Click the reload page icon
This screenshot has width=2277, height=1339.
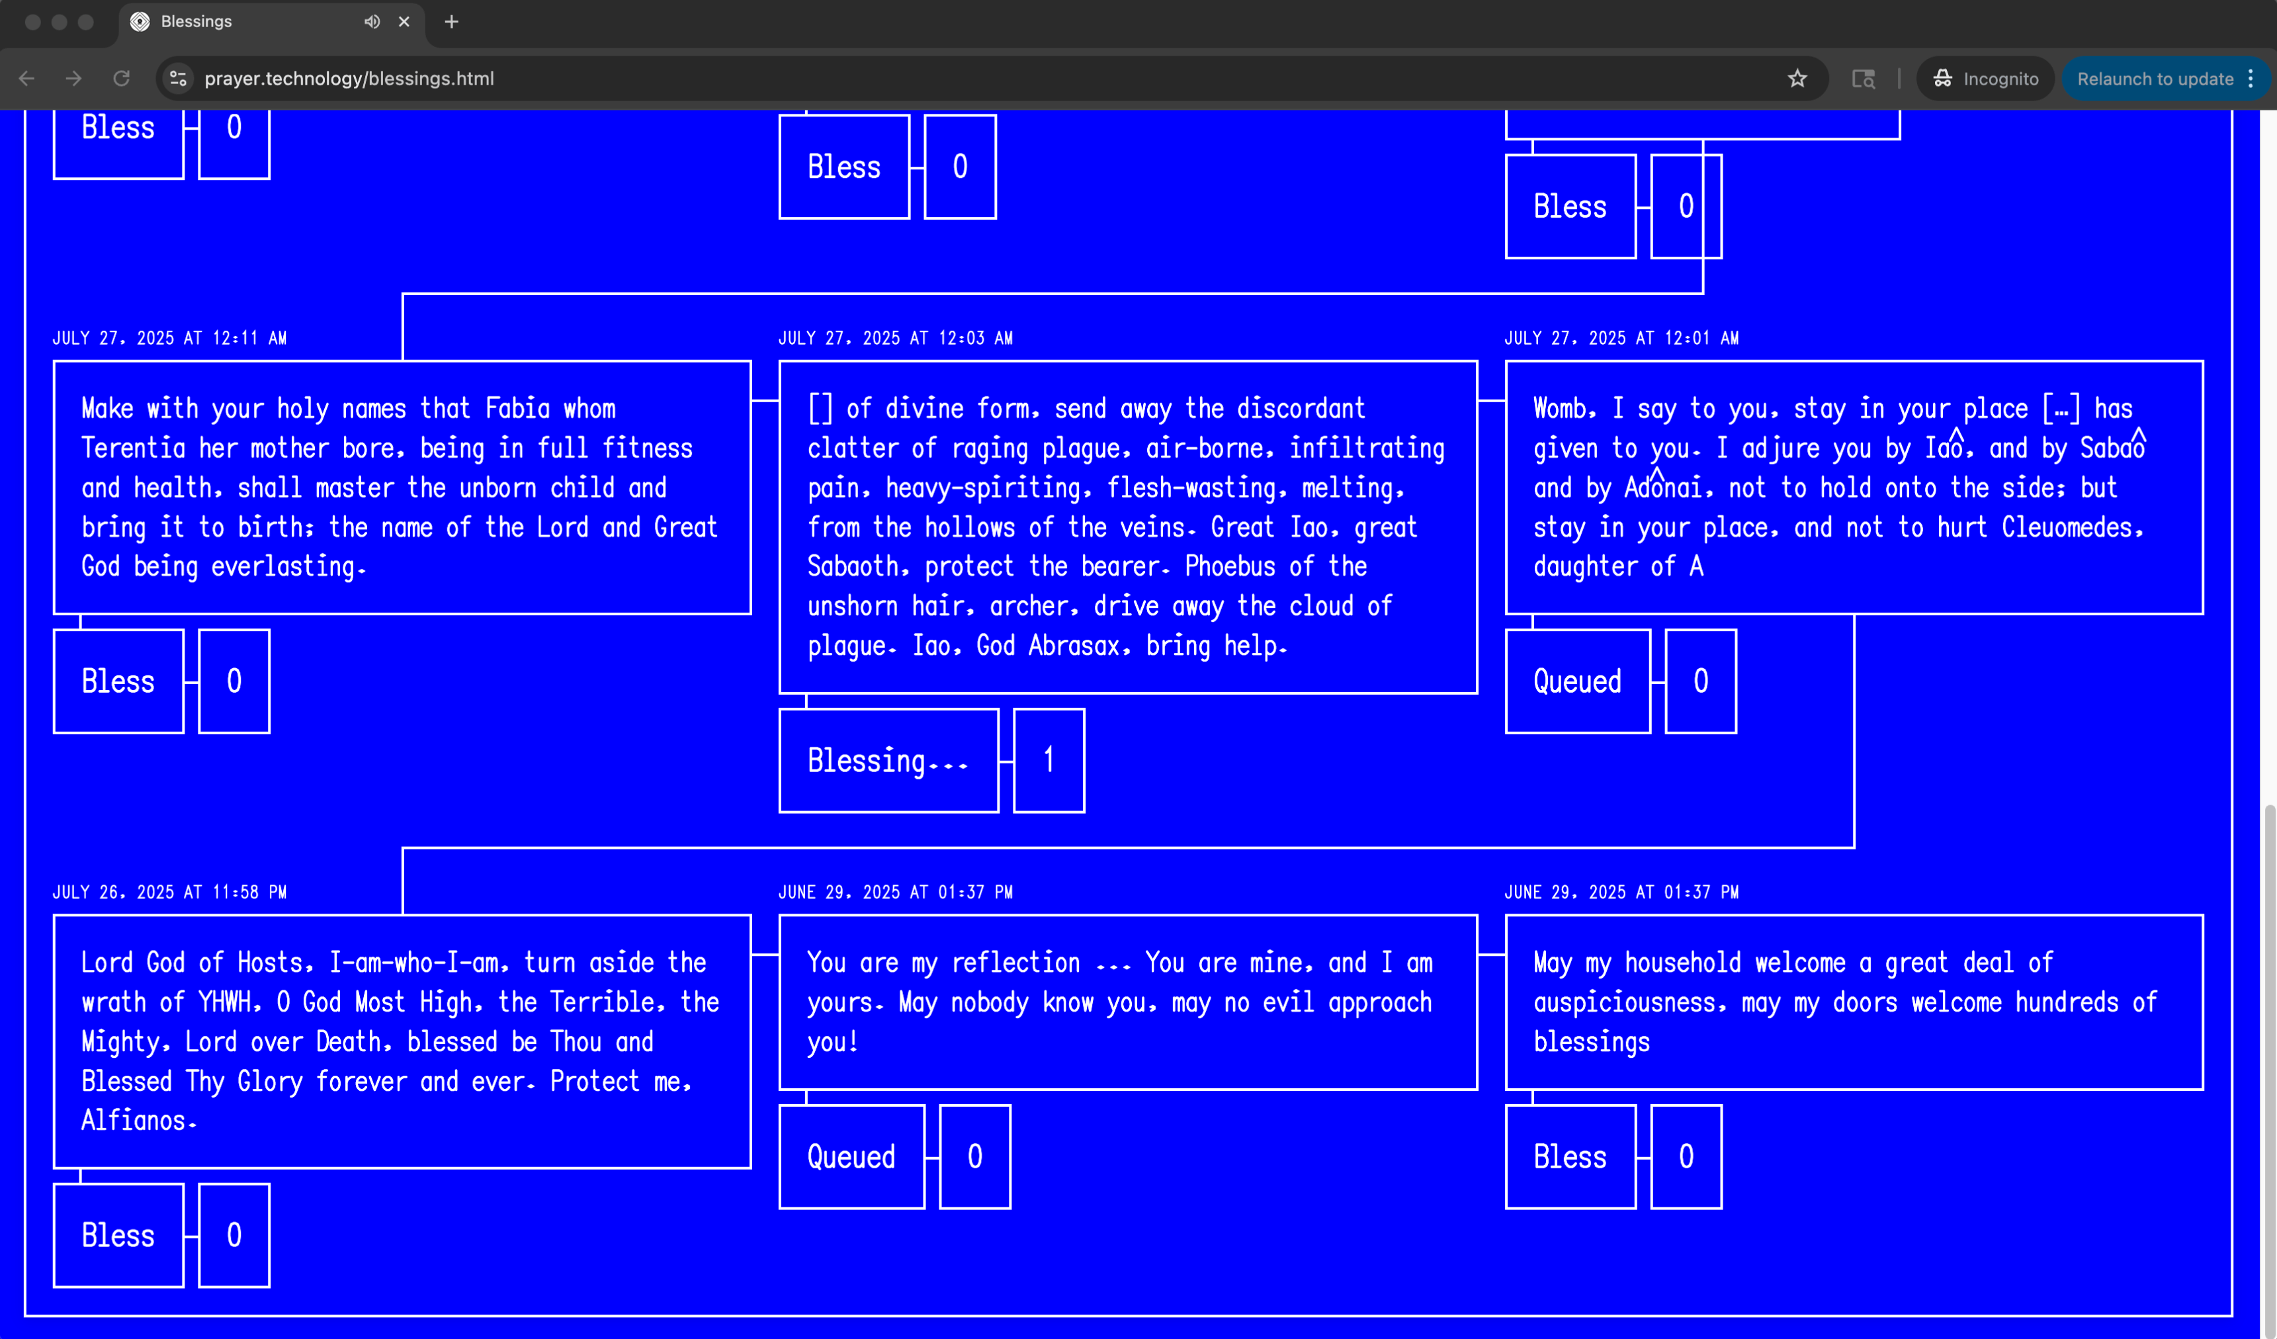coord(121,79)
